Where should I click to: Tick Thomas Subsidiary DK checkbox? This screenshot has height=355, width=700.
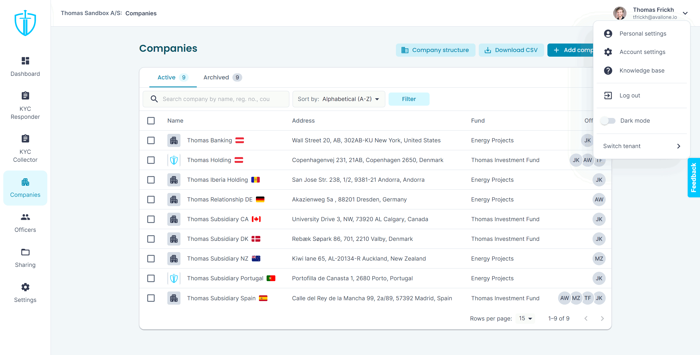[x=151, y=239]
